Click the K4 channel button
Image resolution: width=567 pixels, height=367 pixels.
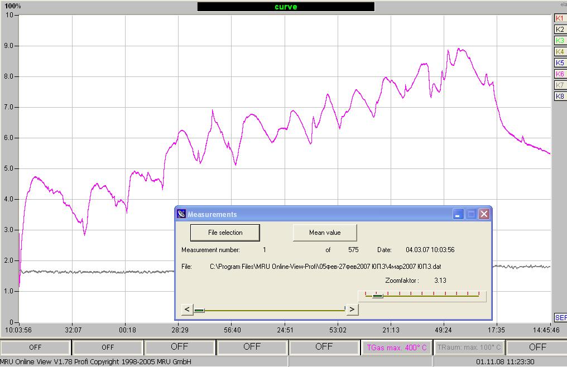point(560,52)
